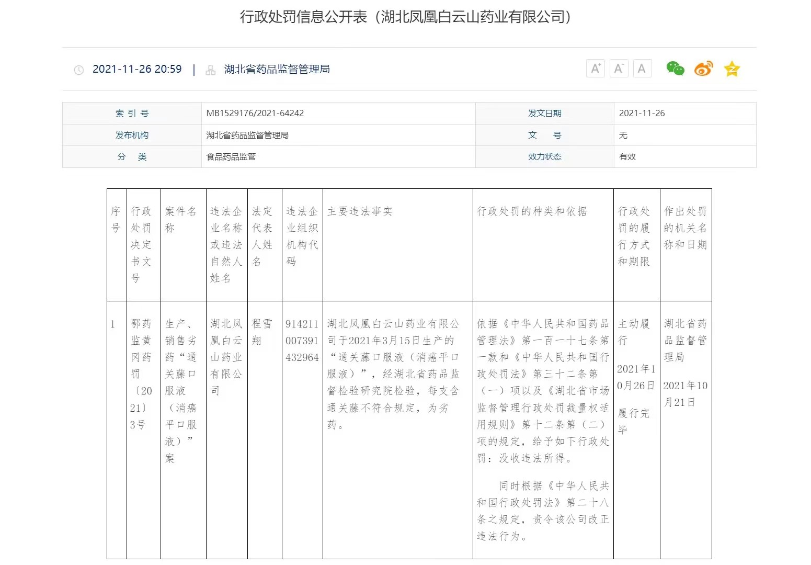Share page via Weibo icon
Viewport: 811px width, 565px height.
(703, 69)
